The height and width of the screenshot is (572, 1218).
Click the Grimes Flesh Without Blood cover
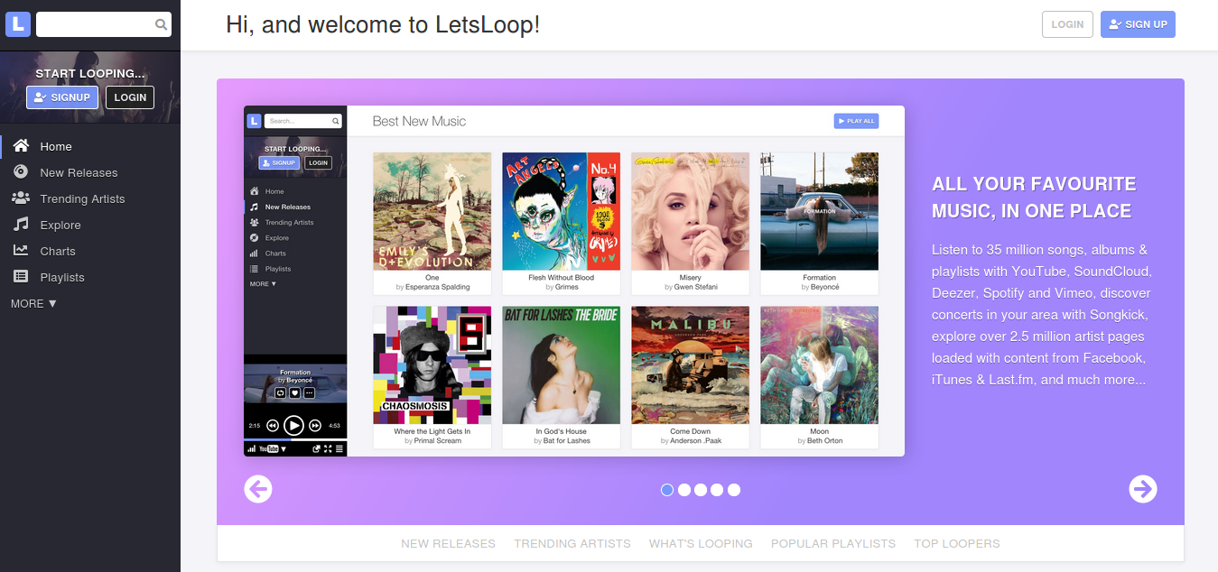pyautogui.click(x=561, y=211)
